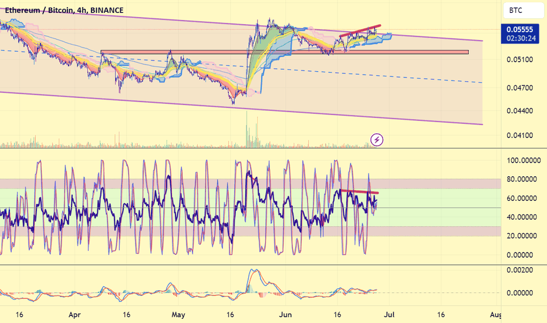This screenshot has height=323, width=547.
Task: Click the countdown timer 02:30:24
Action: (521, 38)
